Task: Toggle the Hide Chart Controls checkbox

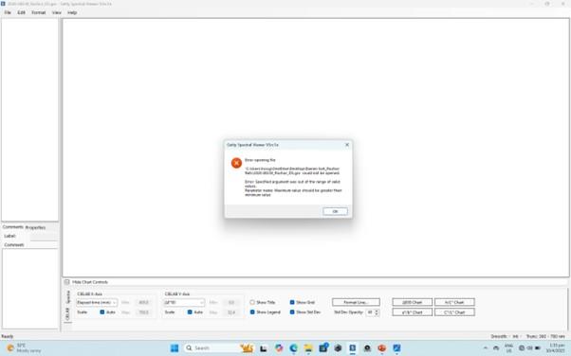Action: click(x=67, y=282)
